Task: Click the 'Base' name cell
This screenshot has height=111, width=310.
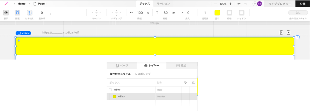Action: 160,90
